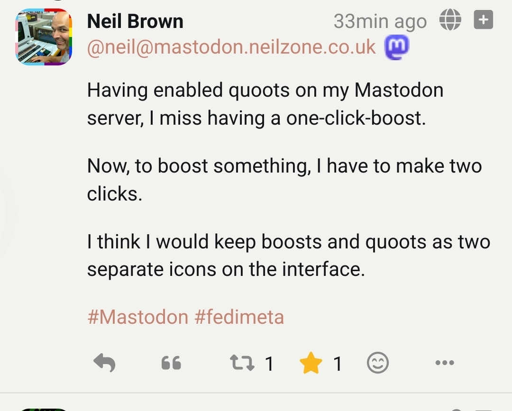Boost the post using the repeat icon
Screen dimensions: 512x411
pos(241,364)
